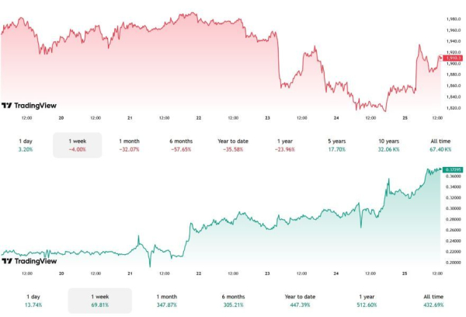Show All time range with 67.40 K%
The height and width of the screenshot is (317, 466).
[440, 145]
